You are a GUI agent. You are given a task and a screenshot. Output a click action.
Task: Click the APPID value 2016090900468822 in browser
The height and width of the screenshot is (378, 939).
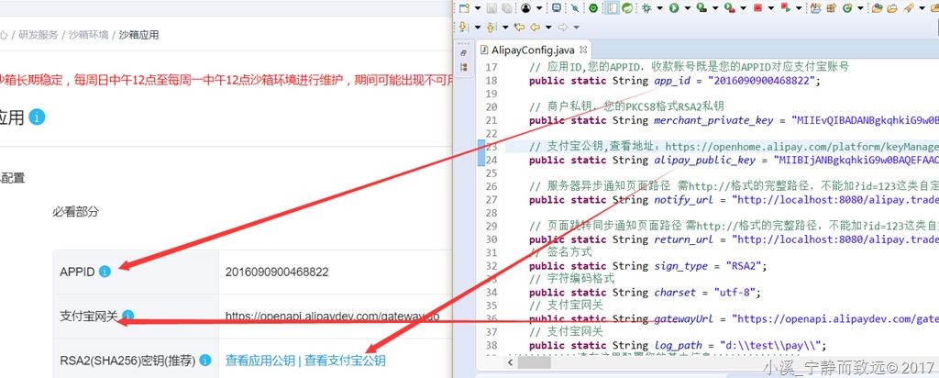coord(277,272)
